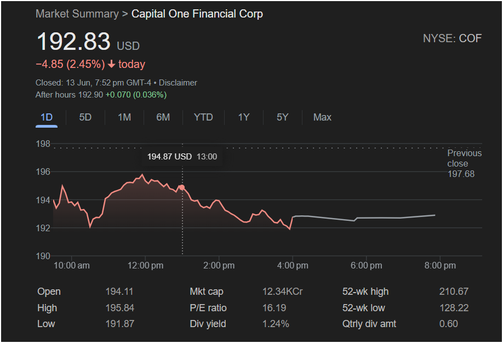Click the Div yield value 1.24%
503x343 pixels.
[276, 324]
